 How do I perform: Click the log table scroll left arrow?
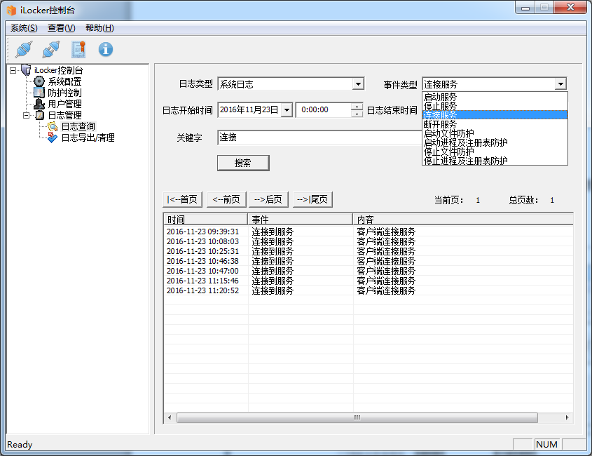point(170,418)
